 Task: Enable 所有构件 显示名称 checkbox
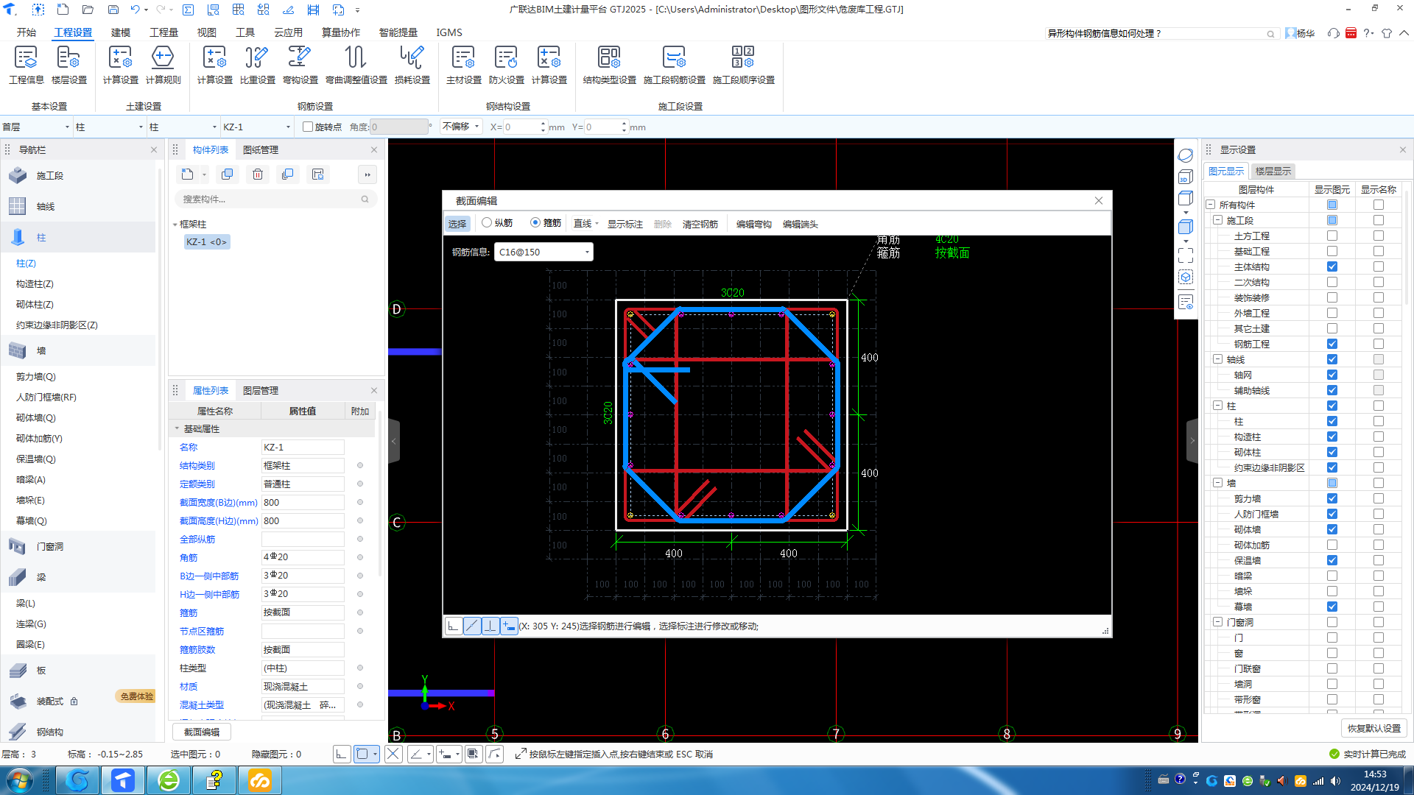click(1378, 205)
